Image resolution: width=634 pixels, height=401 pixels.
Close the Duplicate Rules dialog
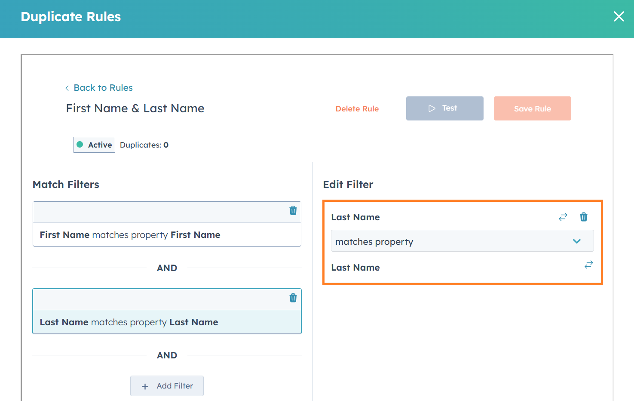coord(619,16)
